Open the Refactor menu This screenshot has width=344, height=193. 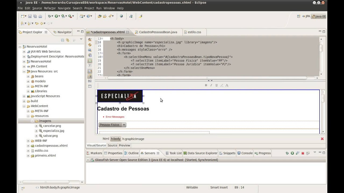pyautogui.click(x=50, y=8)
